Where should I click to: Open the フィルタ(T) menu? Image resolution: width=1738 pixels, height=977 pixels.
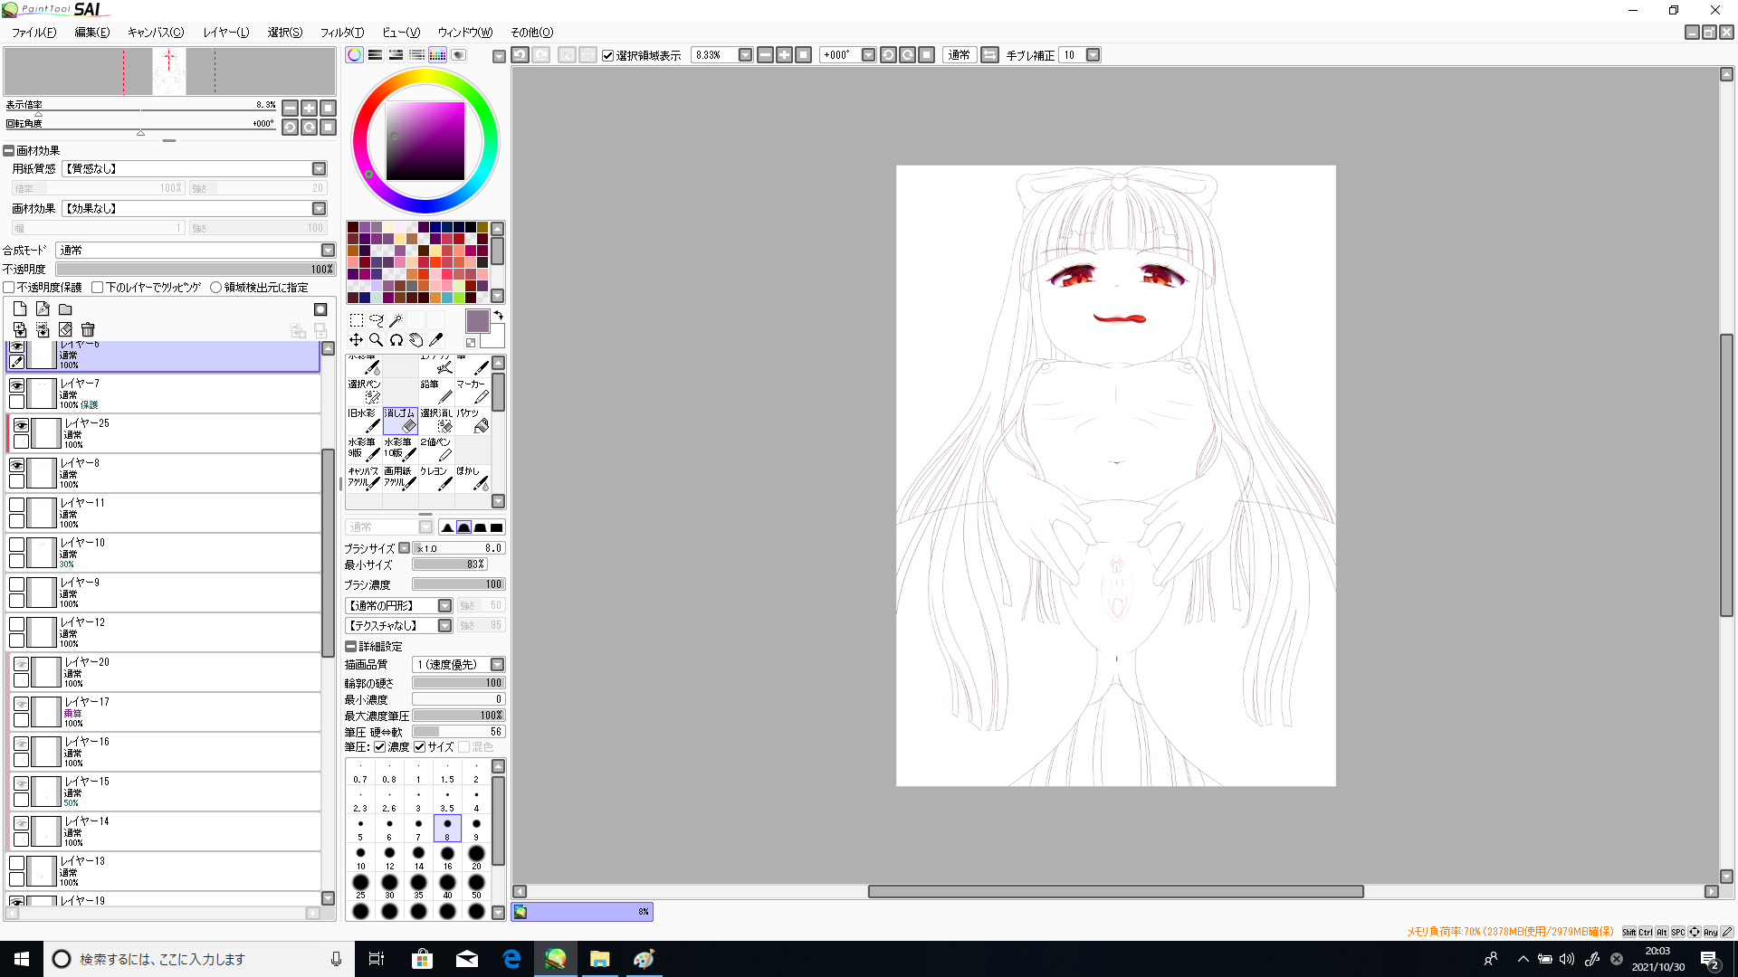coord(342,33)
